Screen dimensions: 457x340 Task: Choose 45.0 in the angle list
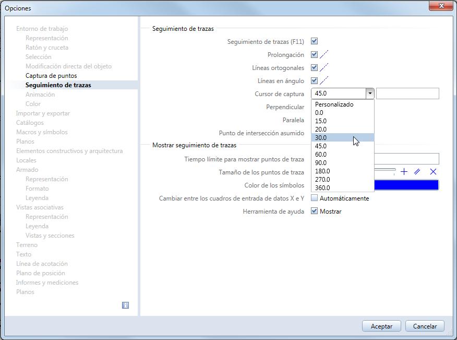(x=342, y=146)
